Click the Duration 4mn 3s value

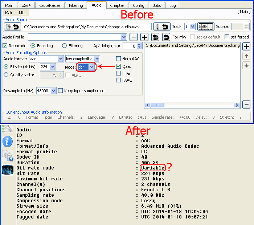[149, 163]
